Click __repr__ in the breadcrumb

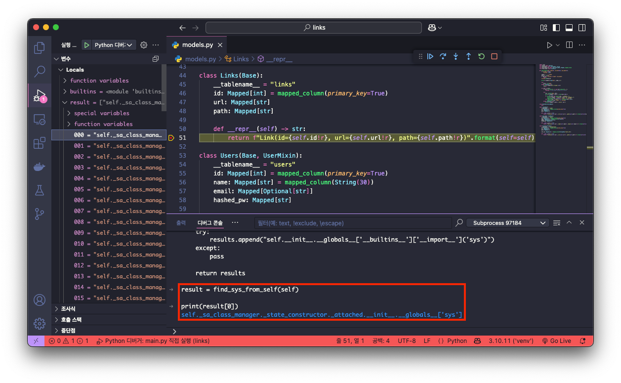pyautogui.click(x=279, y=59)
